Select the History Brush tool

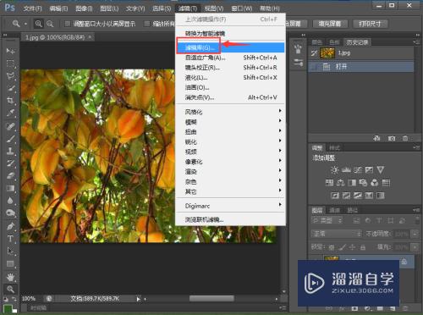coord(10,163)
